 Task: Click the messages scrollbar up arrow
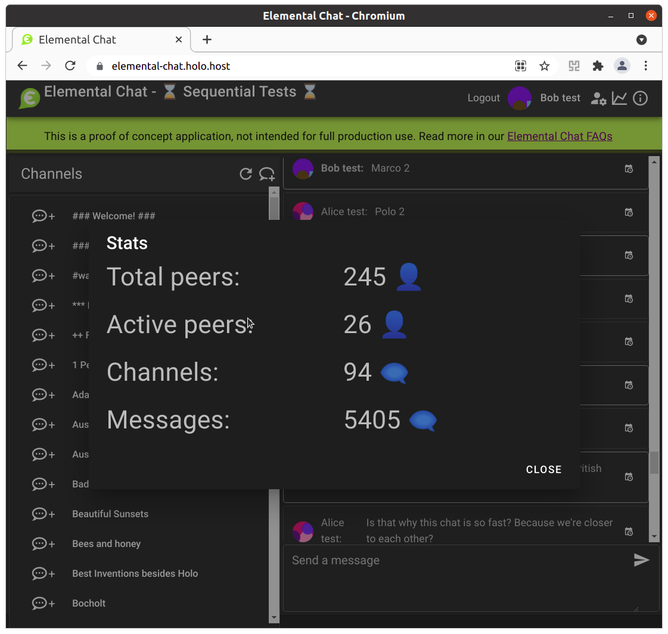[x=654, y=162]
